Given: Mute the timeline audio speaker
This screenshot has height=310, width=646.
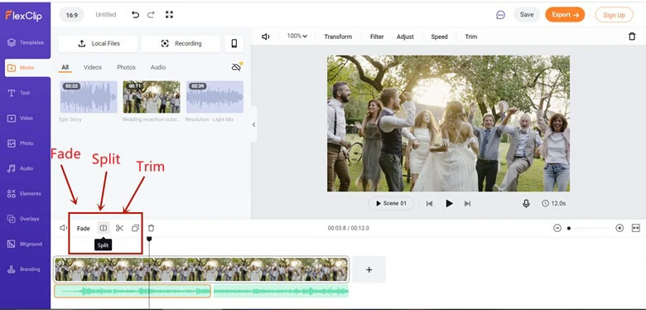Looking at the screenshot, I should 63,228.
